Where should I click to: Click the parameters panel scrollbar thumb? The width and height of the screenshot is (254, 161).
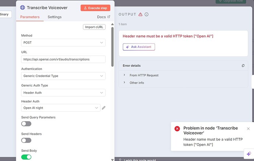[112, 47]
